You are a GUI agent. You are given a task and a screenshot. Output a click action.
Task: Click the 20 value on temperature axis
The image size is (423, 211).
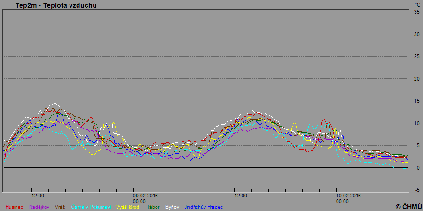click(416, 79)
